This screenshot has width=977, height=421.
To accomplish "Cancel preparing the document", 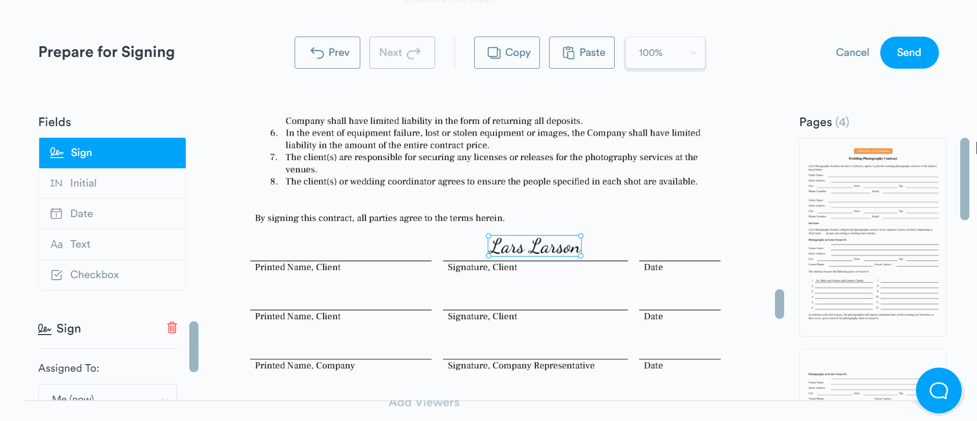I will (x=852, y=52).
